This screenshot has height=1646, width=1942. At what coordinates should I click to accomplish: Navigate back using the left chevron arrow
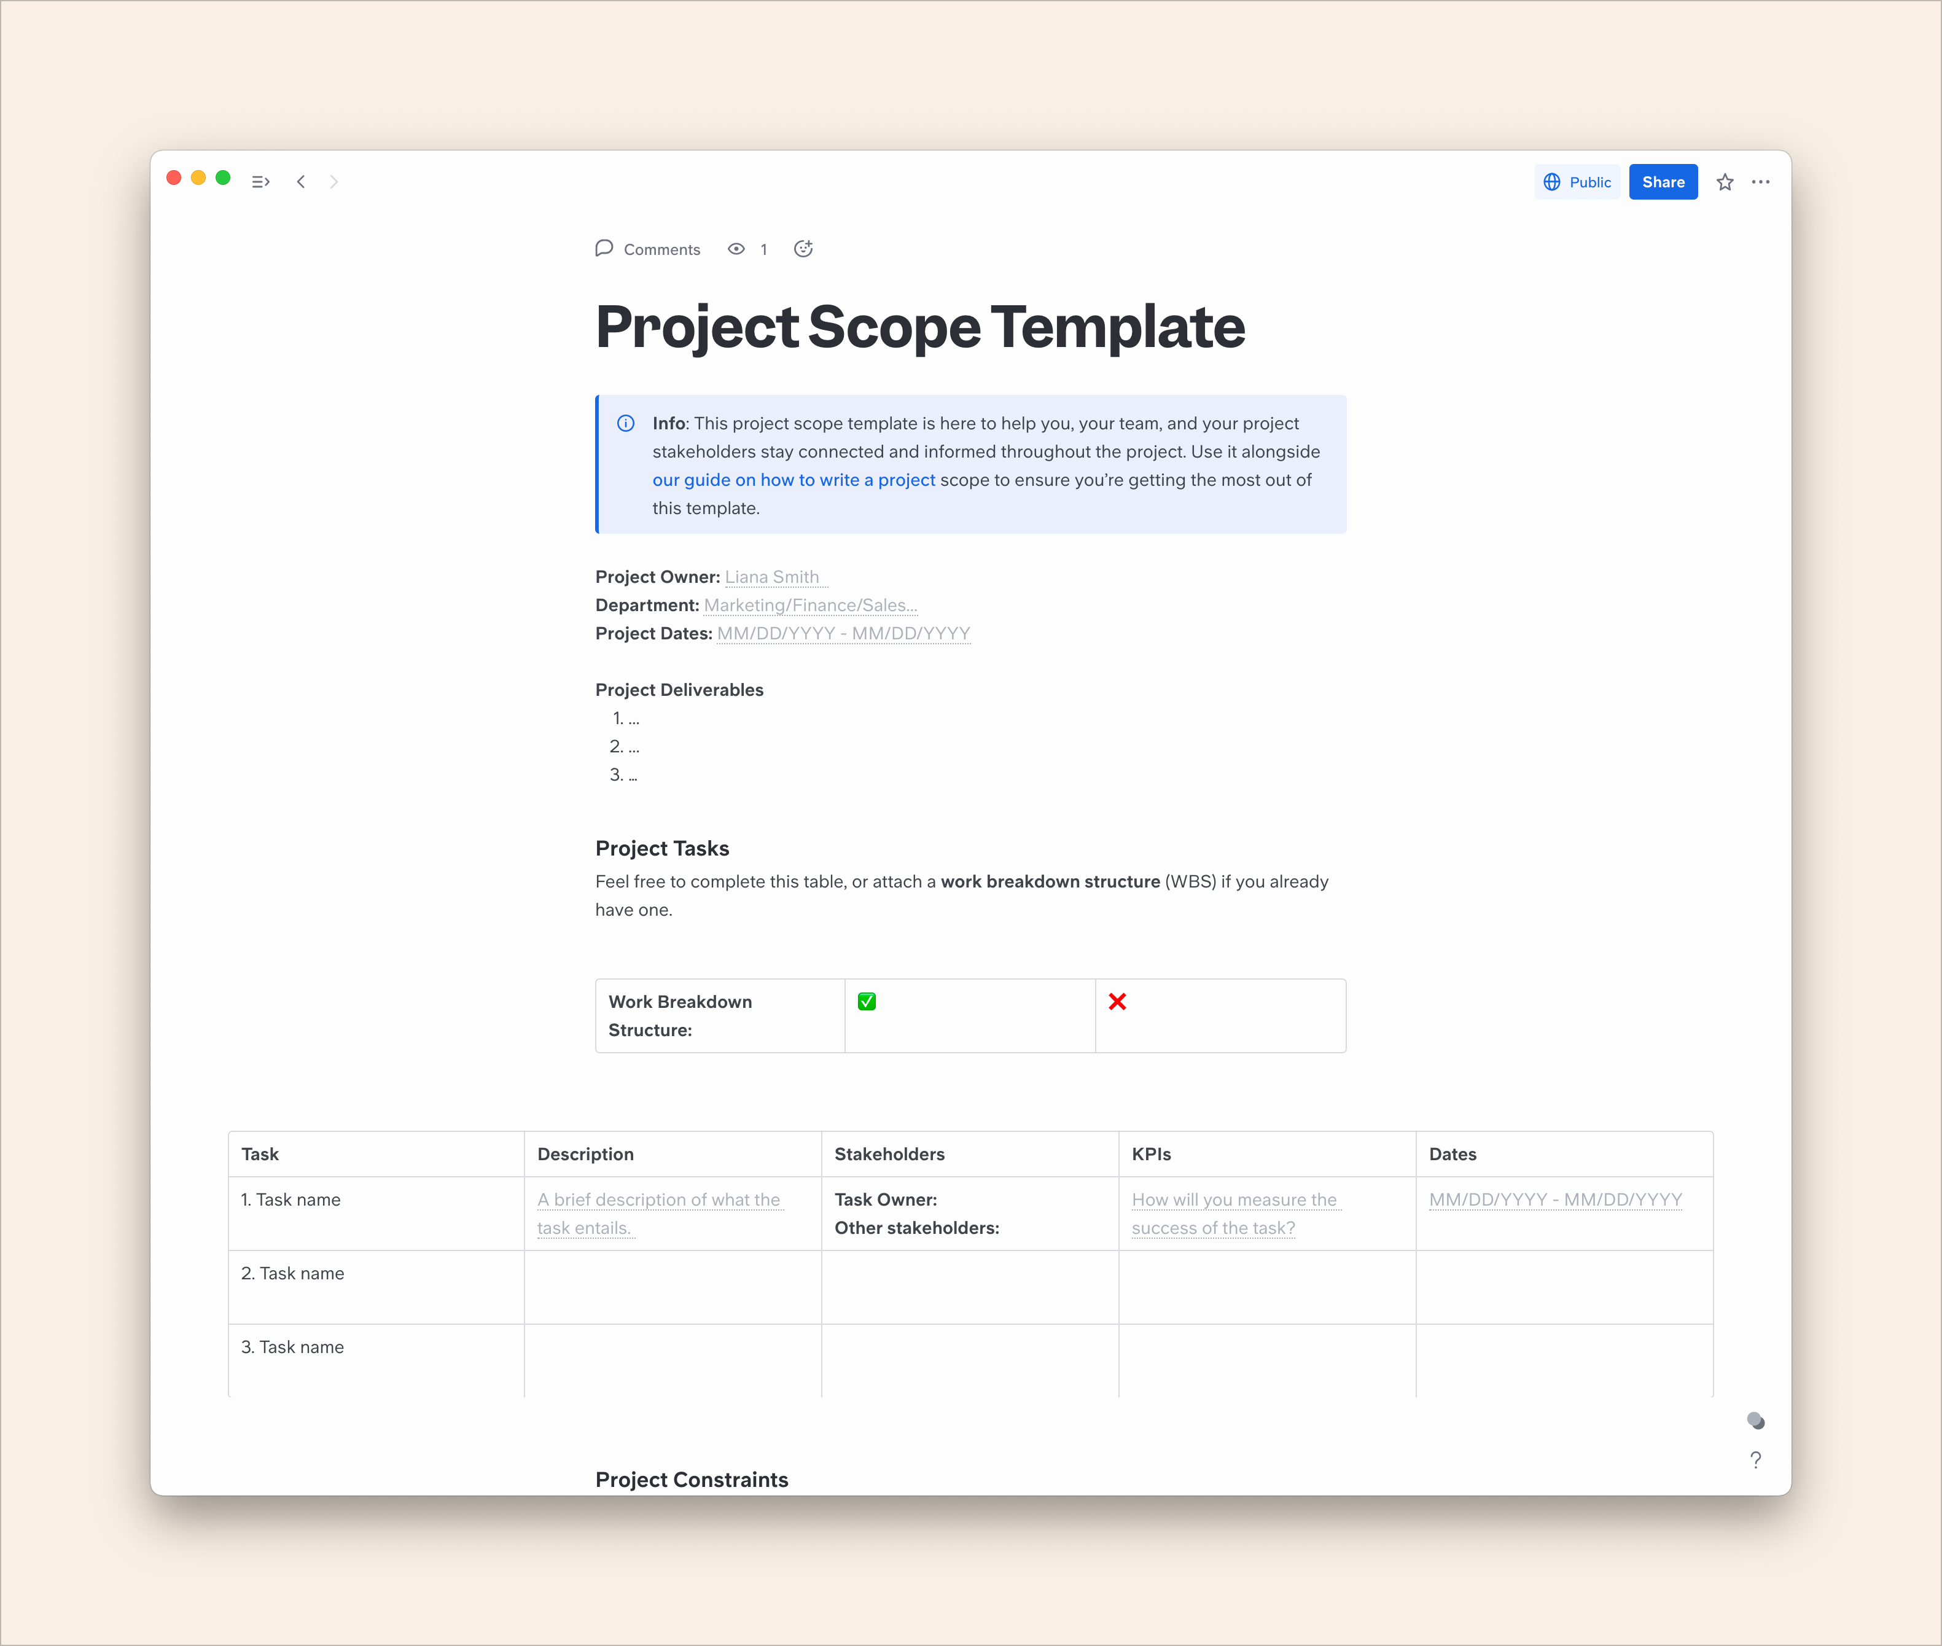(300, 182)
